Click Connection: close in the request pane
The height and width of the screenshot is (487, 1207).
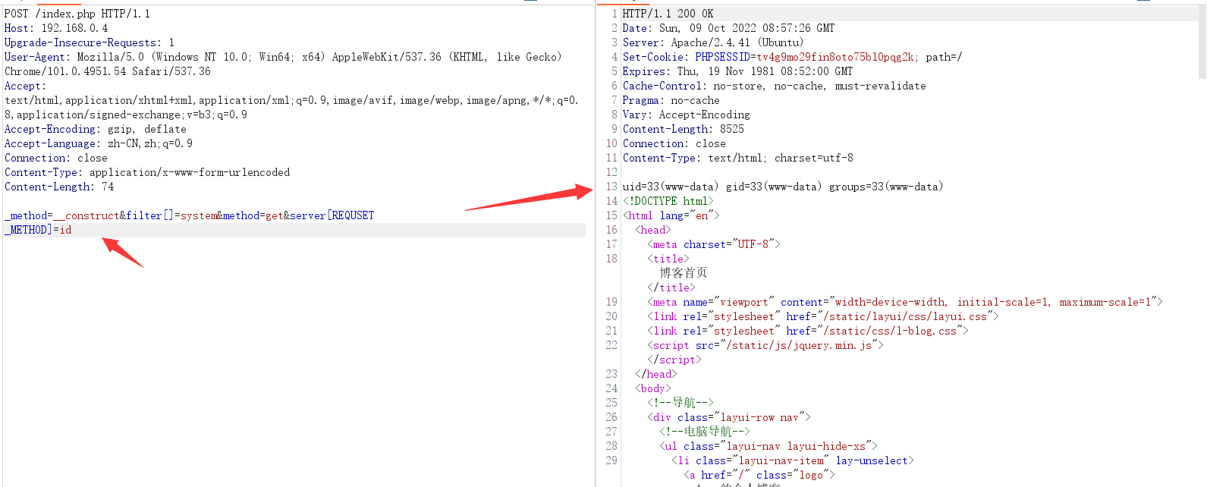tap(55, 158)
